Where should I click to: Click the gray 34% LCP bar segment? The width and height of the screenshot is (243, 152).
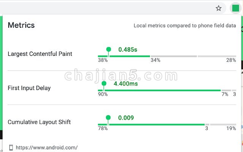[x=174, y=56]
